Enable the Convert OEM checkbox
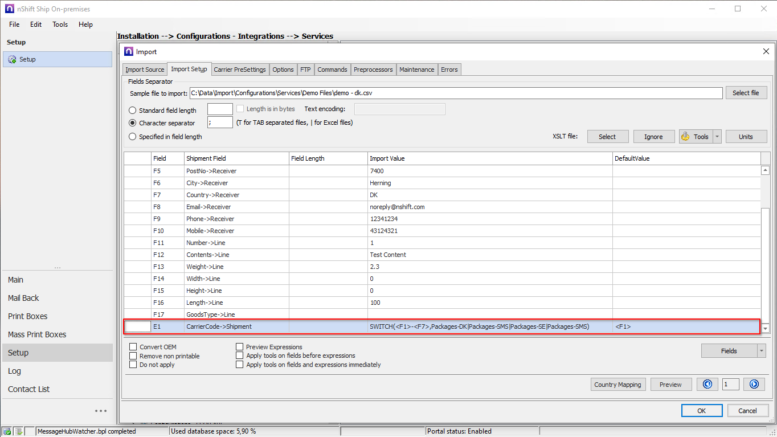 pyautogui.click(x=133, y=347)
